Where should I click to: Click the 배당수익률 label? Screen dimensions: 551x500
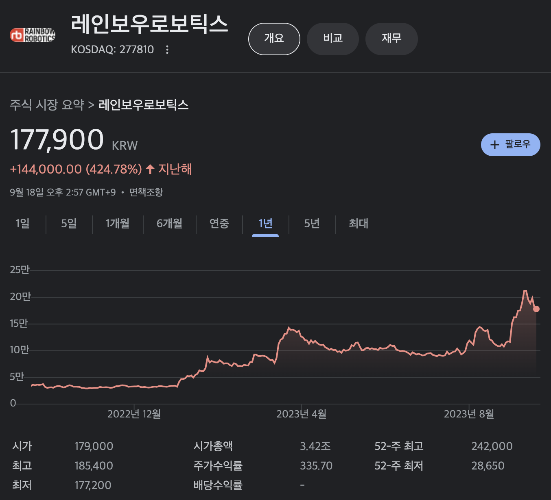click(x=218, y=485)
